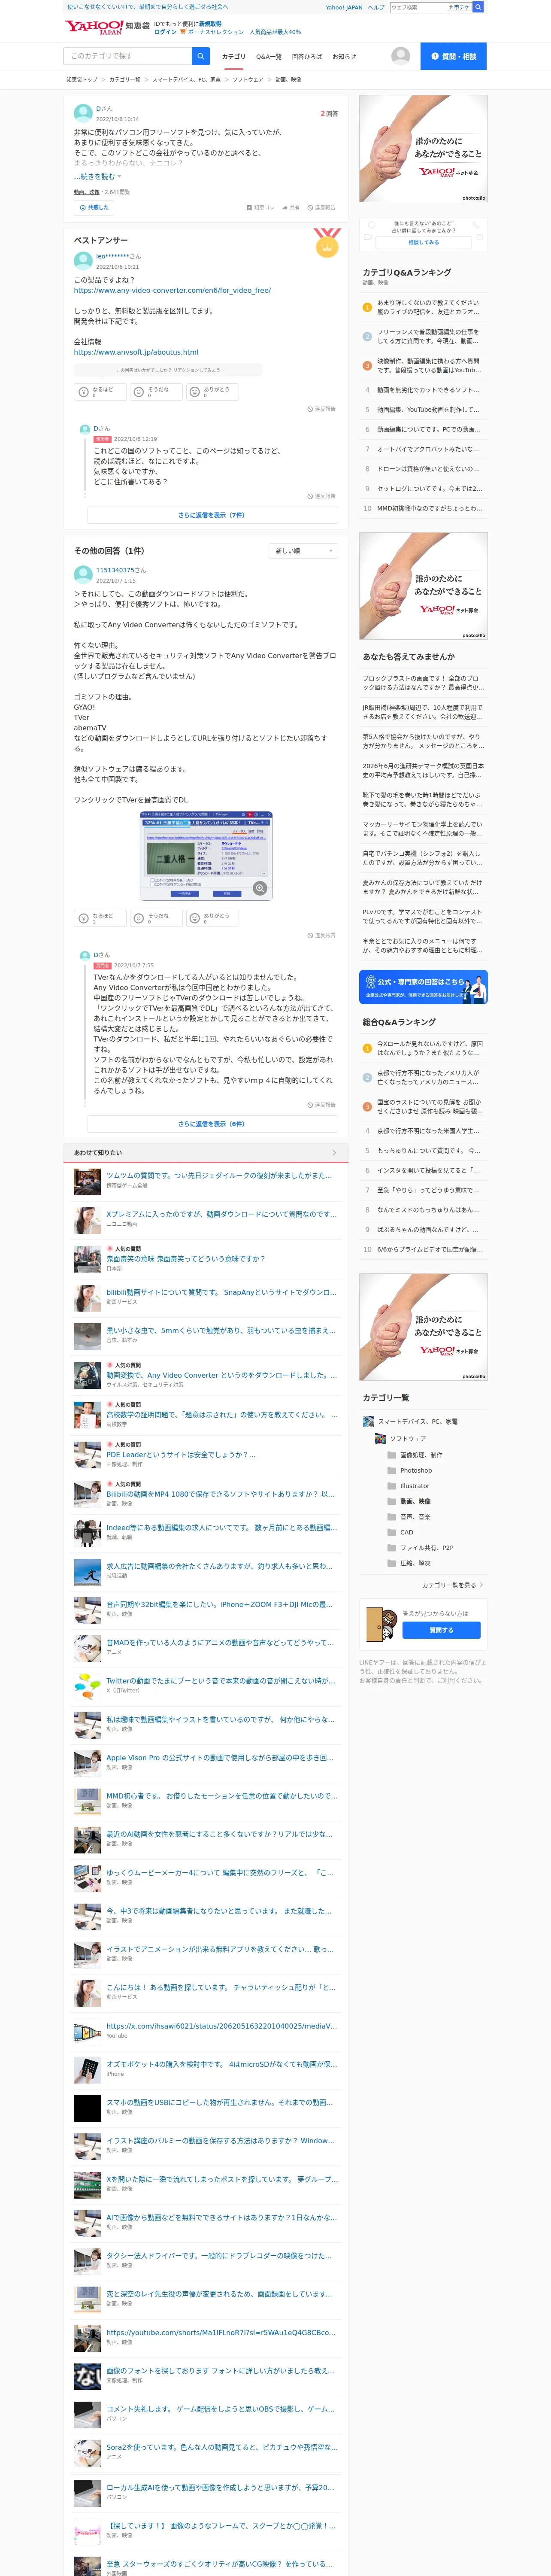
Task: Click the blue 質問・相談 button
Action: click(453, 56)
